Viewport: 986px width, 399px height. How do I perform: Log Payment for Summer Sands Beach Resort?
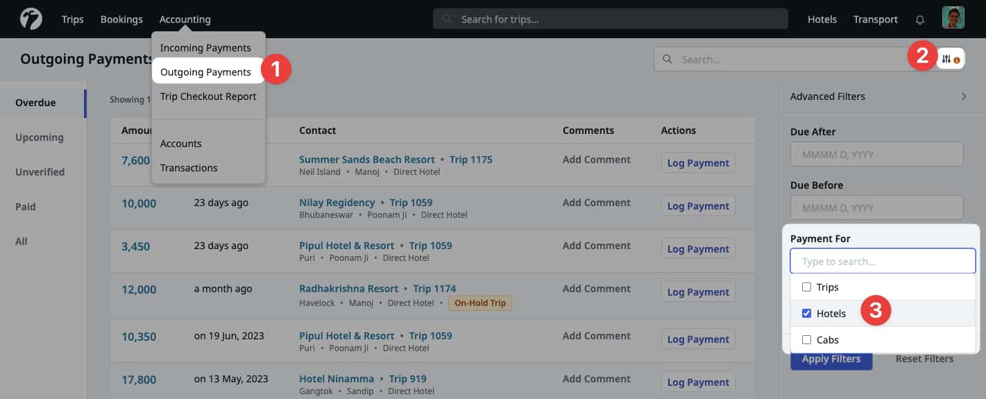697,163
